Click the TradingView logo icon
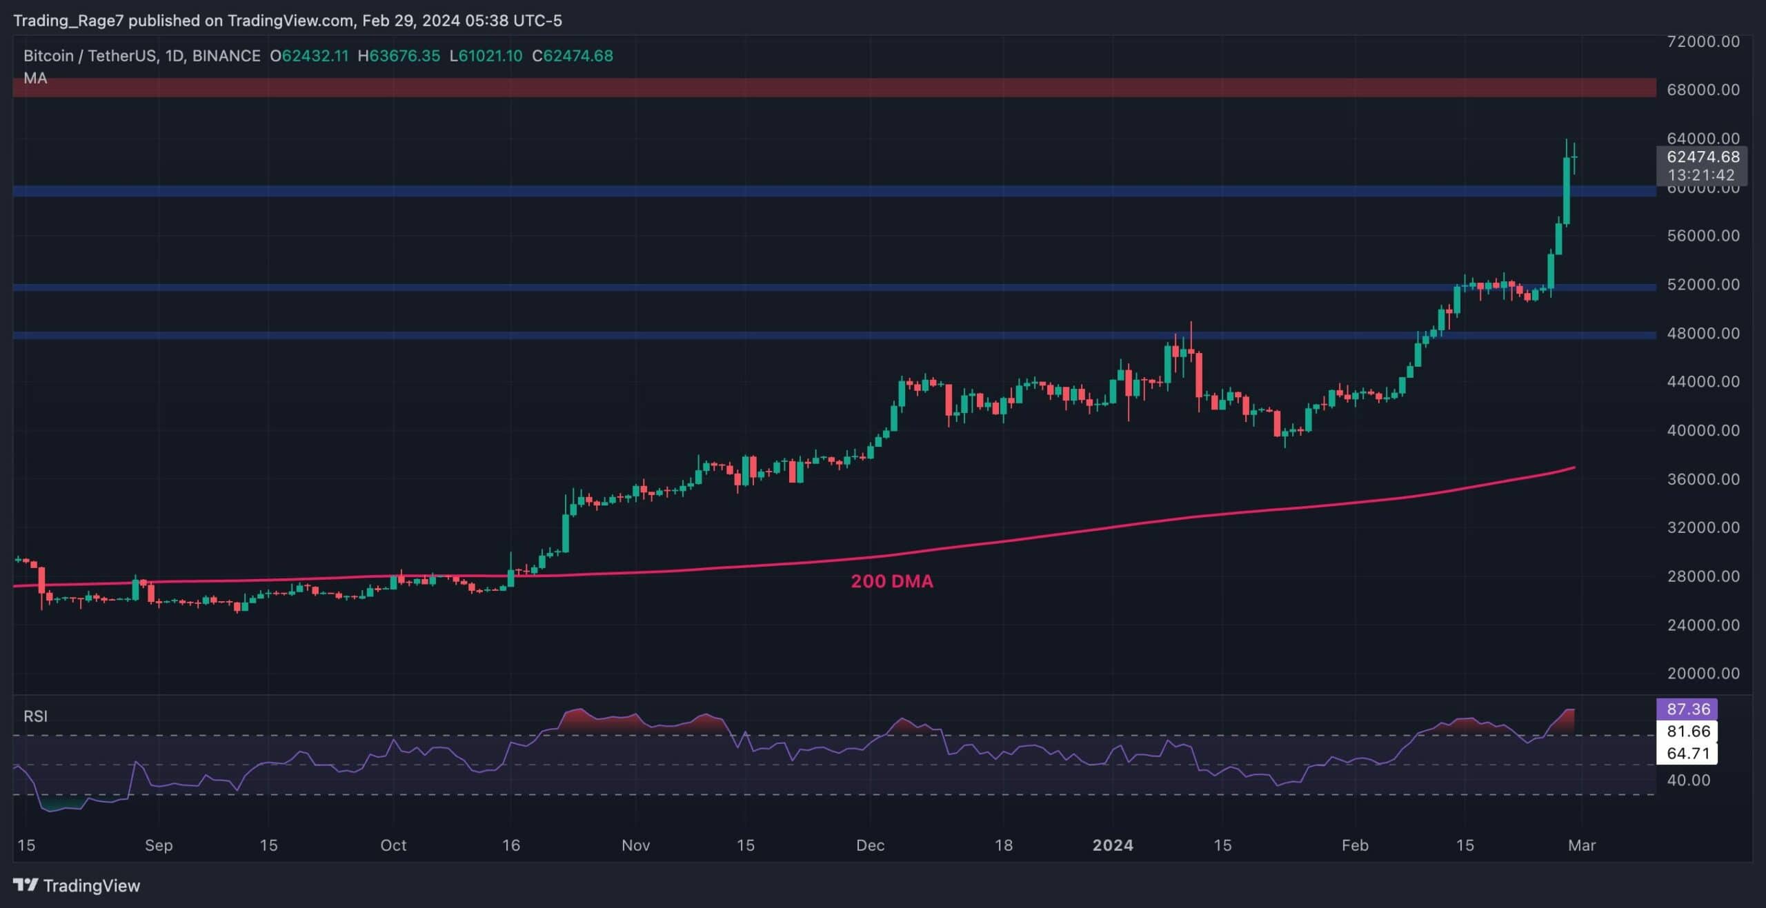1766x908 pixels. pyautogui.click(x=26, y=885)
